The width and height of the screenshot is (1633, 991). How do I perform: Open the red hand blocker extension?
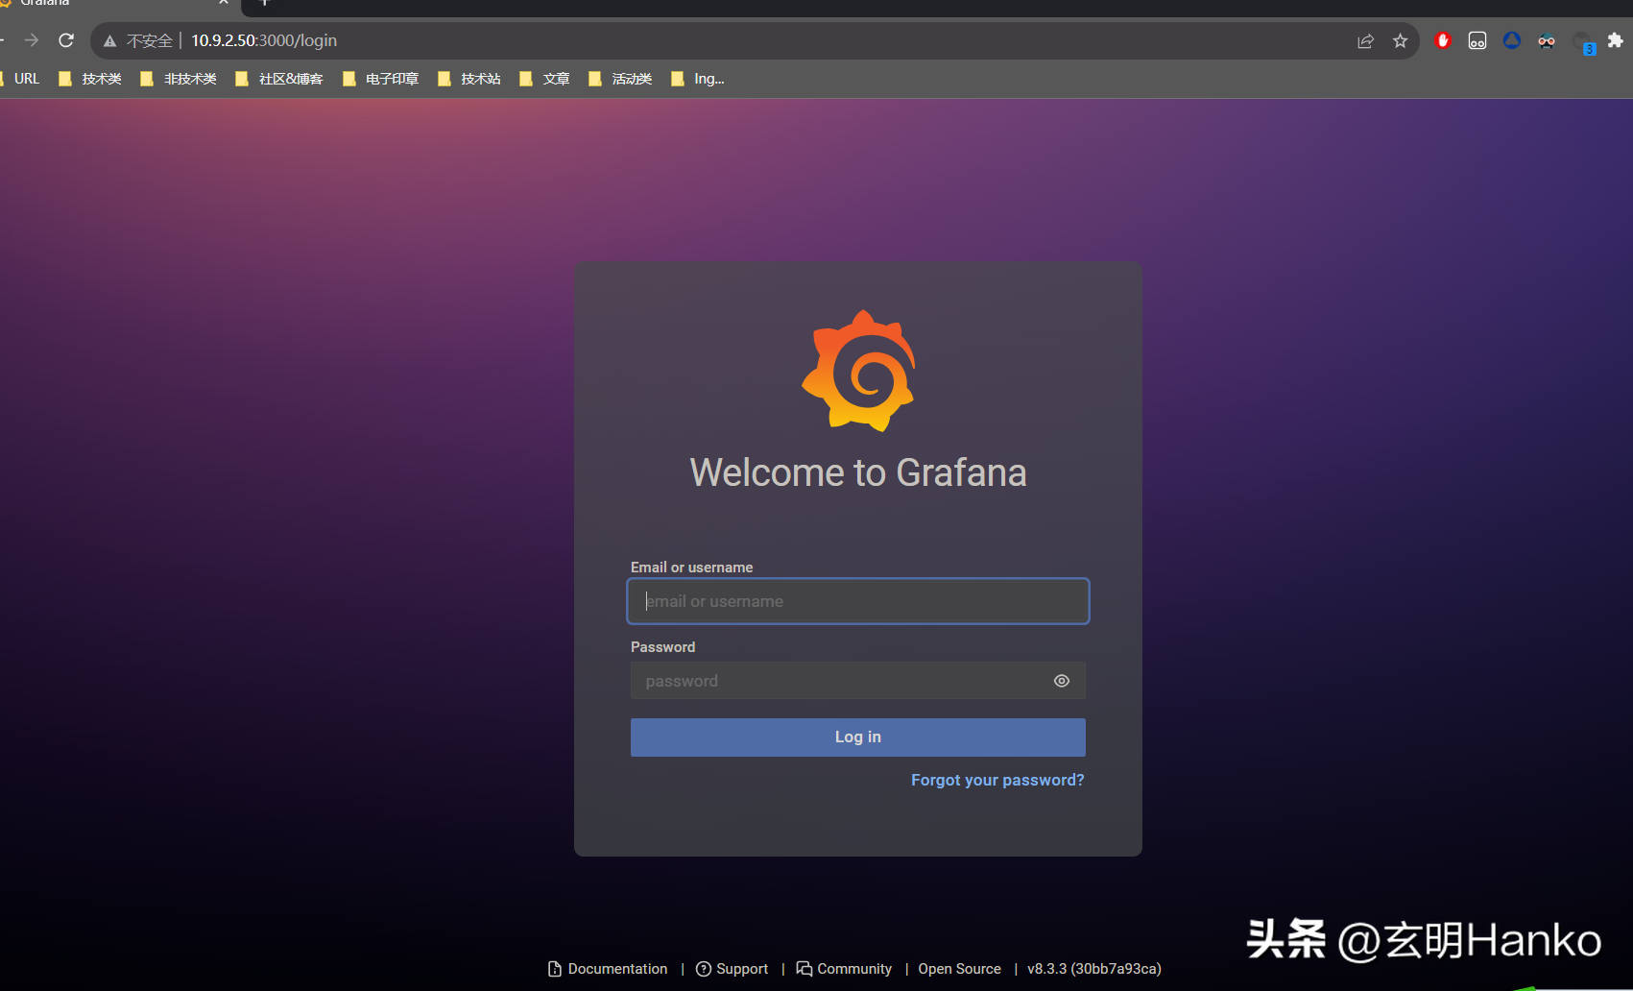[x=1442, y=40]
